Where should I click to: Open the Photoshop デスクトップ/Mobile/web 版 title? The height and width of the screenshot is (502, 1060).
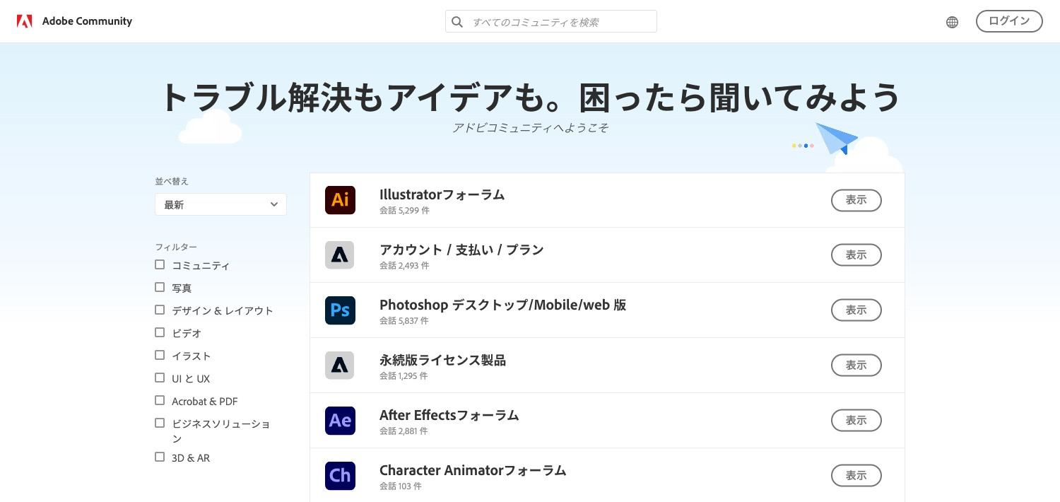502,305
